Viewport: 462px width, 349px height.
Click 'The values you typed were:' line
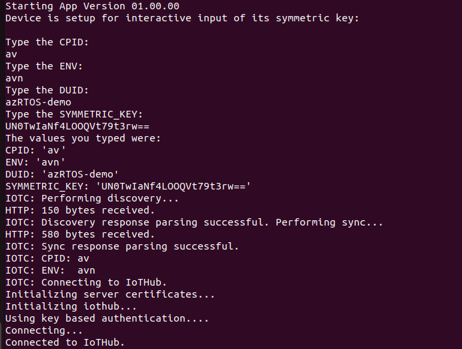83,138
